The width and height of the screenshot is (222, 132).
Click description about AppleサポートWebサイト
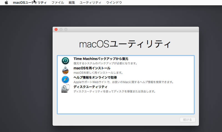(x=124, y=82)
